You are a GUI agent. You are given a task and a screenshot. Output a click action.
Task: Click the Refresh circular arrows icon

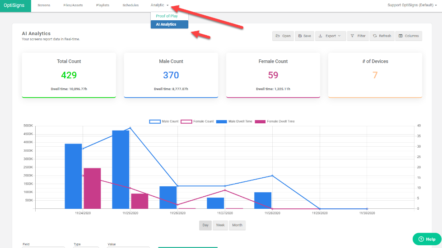[375, 36]
